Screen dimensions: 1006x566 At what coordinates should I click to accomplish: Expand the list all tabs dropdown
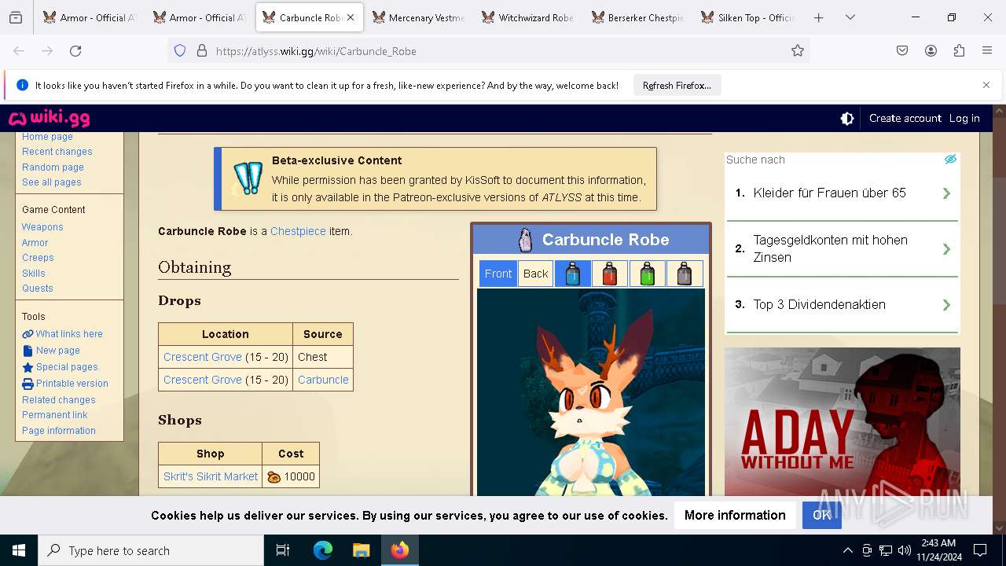850,17
